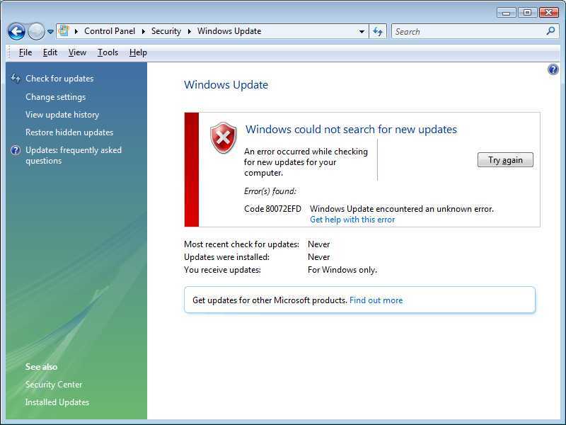Maximize the Windows Update window
This screenshot has height=425, width=566.
click(527, 13)
